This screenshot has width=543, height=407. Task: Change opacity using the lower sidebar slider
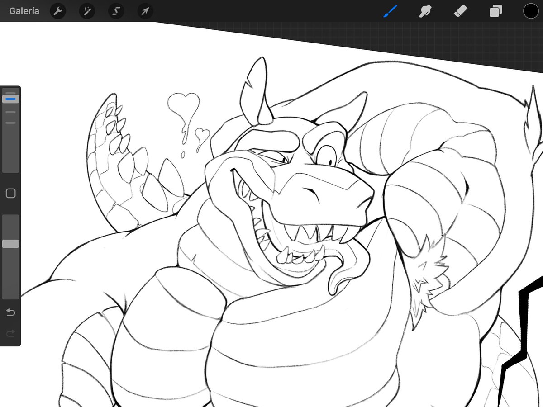[x=10, y=244]
